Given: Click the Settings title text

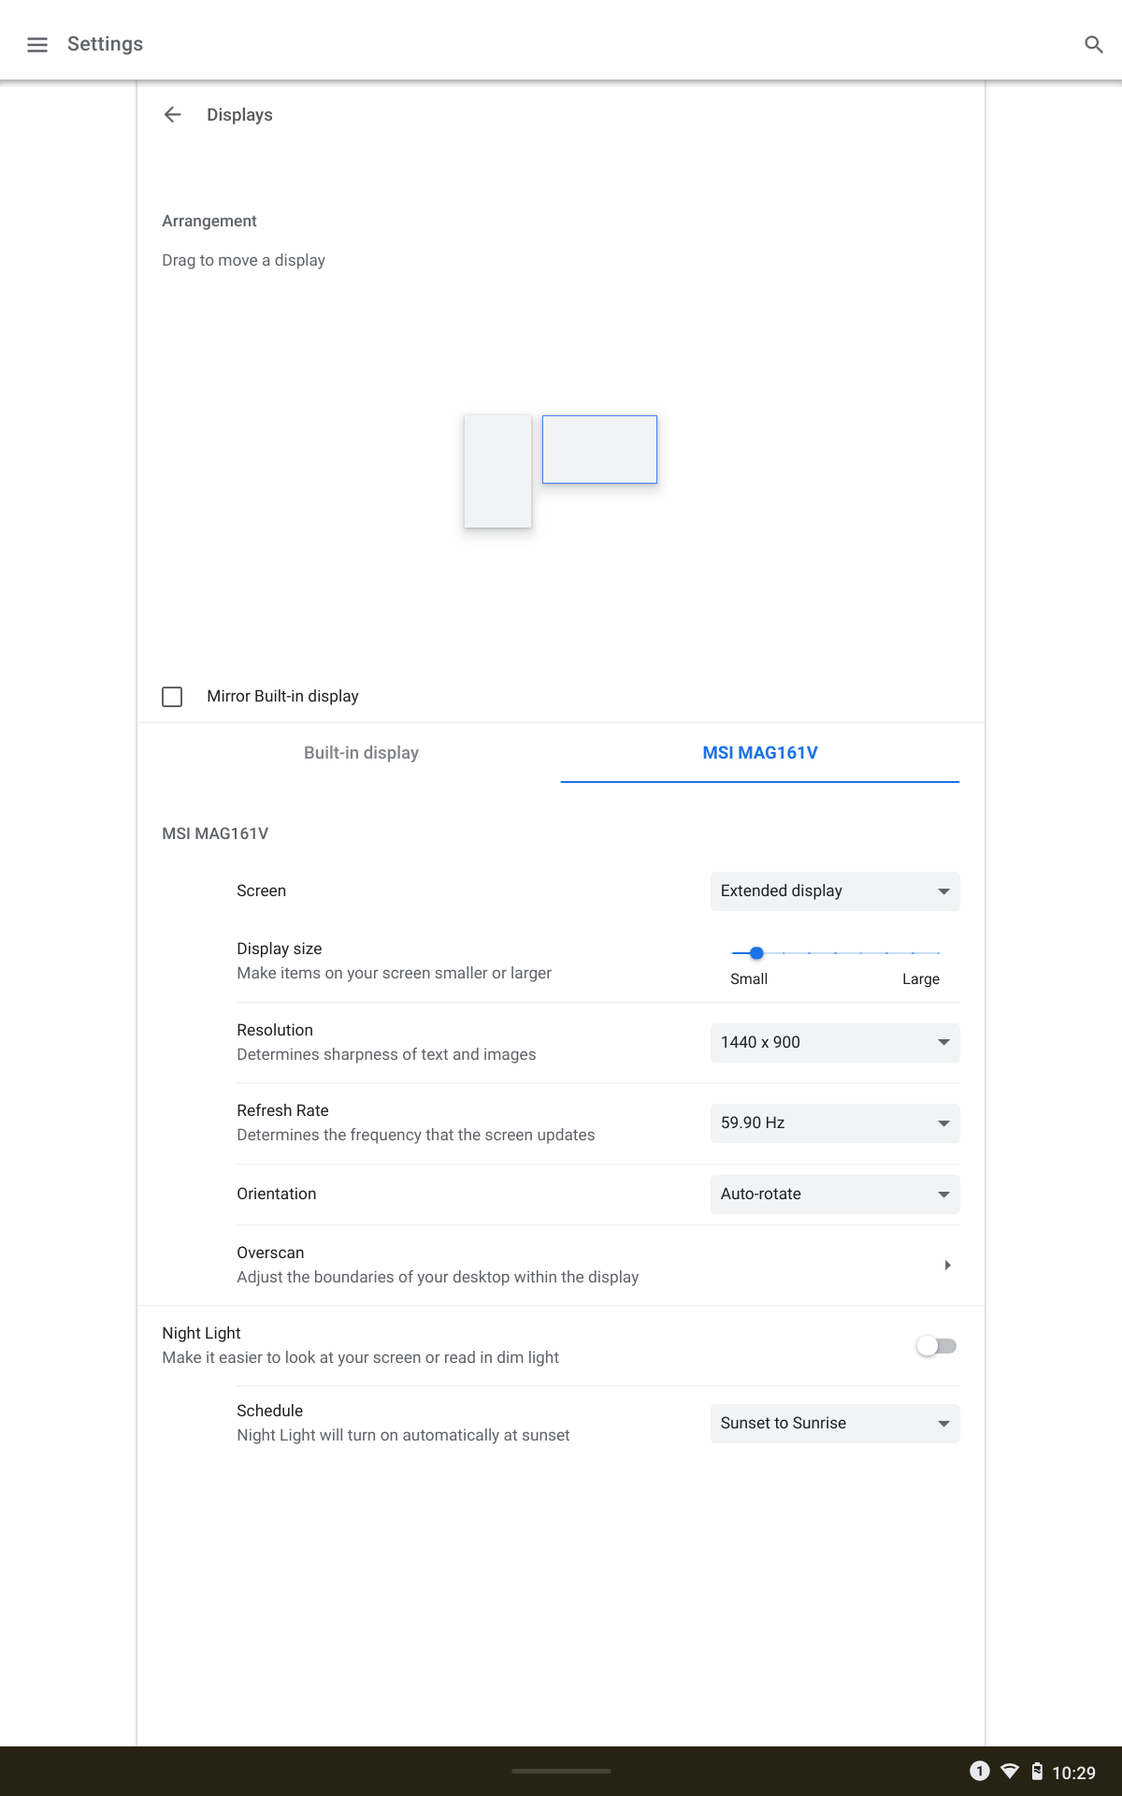Looking at the screenshot, I should click(105, 44).
